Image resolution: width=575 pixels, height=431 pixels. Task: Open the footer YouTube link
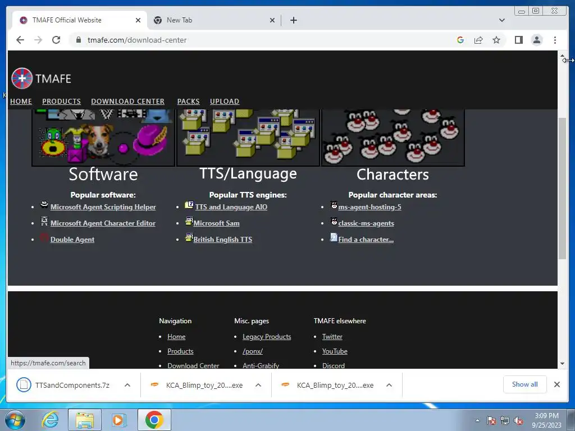pos(335,351)
